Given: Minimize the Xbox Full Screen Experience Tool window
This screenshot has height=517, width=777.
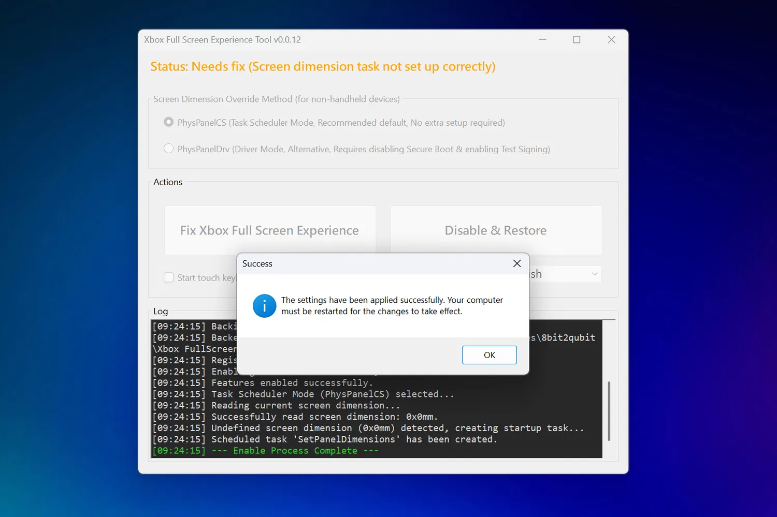Looking at the screenshot, I should click(x=542, y=39).
